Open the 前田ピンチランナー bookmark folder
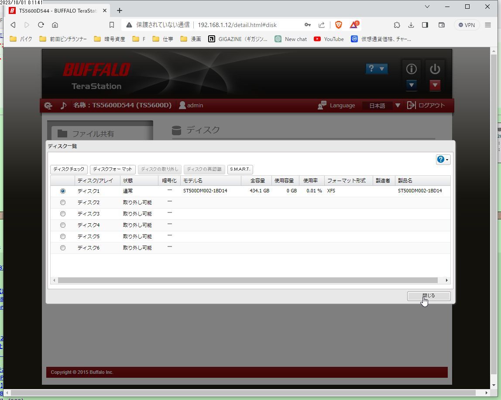Screen dimensions: 501x400 (63, 39)
